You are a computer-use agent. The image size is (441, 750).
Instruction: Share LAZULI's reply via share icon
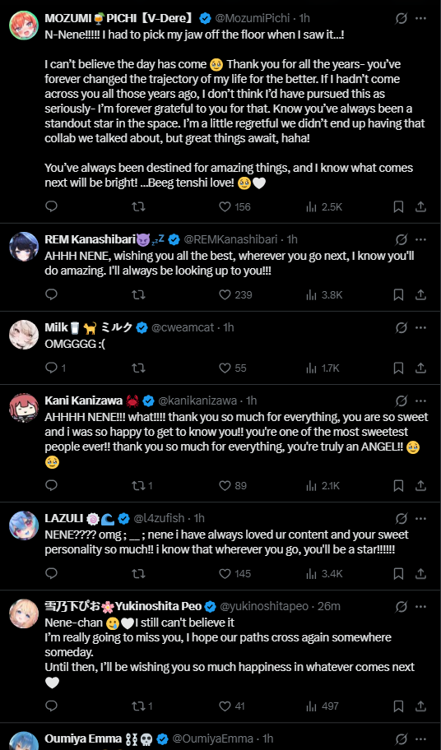tap(420, 573)
